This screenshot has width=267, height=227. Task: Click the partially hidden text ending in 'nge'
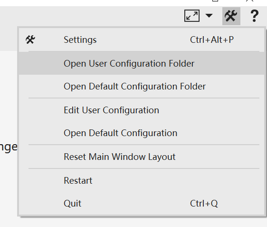pyautogui.click(x=9, y=147)
